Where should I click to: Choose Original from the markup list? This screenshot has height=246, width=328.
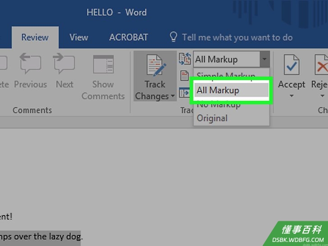(x=232, y=118)
